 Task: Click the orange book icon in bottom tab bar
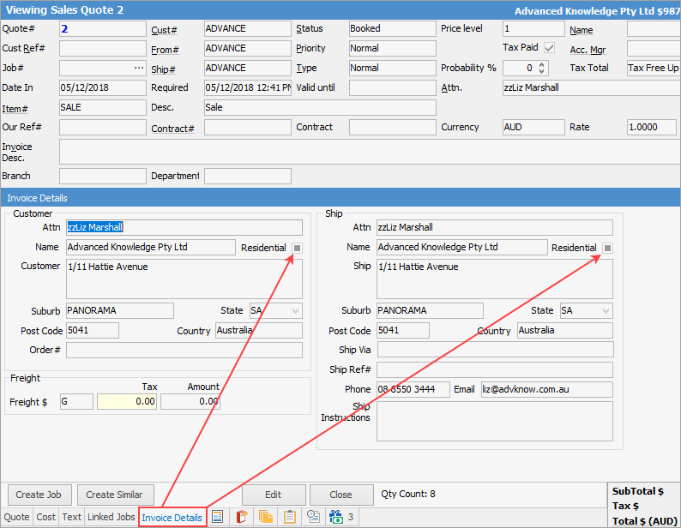coord(242,517)
